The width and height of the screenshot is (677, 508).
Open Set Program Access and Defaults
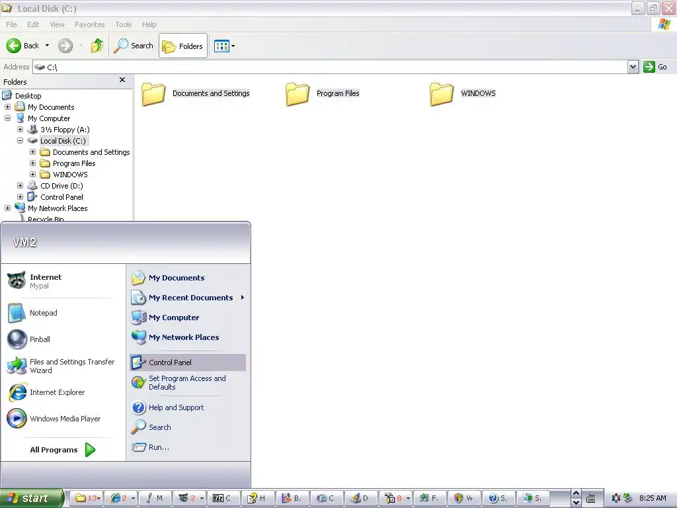(188, 383)
